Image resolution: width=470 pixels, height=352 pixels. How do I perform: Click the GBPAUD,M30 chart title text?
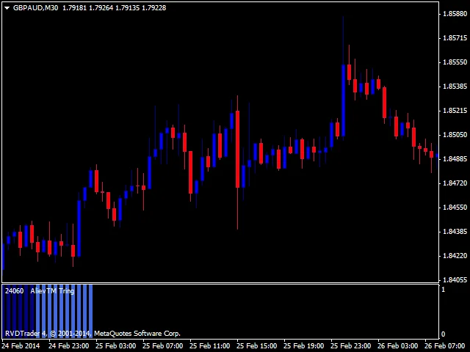[35, 8]
